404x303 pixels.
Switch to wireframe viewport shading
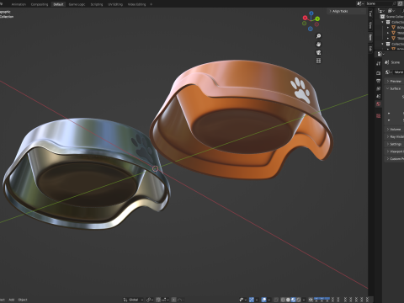pos(283,300)
